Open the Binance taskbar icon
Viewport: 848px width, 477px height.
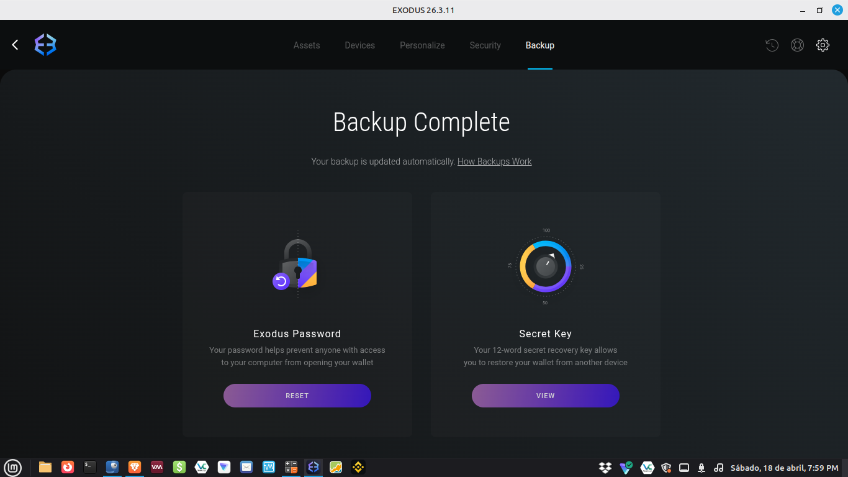tap(358, 467)
